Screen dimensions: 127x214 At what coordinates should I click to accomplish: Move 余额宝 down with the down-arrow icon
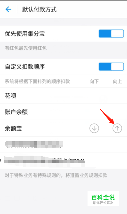click(x=94, y=128)
